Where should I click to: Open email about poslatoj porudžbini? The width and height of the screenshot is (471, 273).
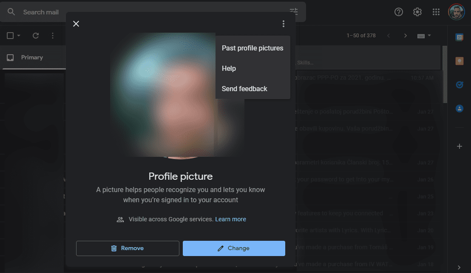pos(368,112)
